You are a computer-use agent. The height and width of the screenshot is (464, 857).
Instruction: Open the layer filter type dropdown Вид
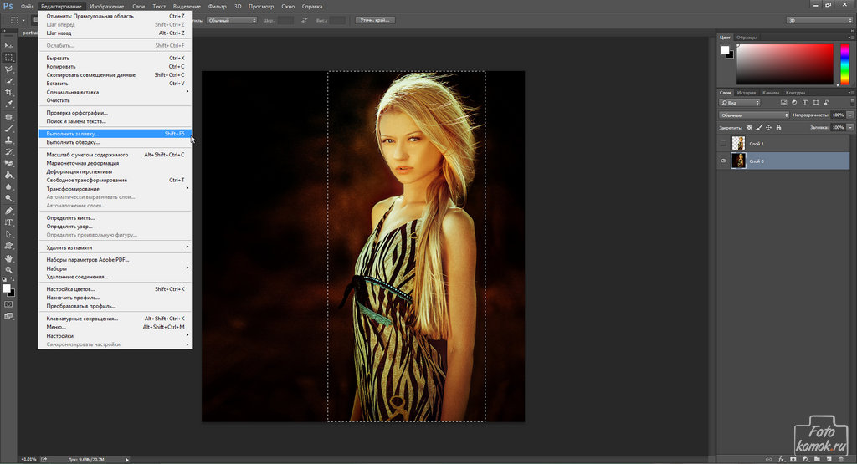pyautogui.click(x=741, y=102)
